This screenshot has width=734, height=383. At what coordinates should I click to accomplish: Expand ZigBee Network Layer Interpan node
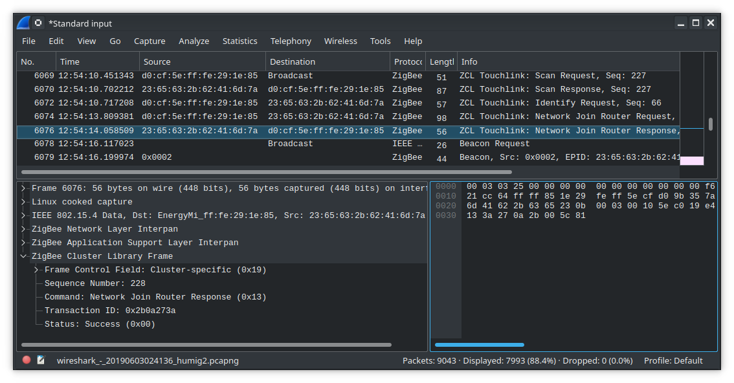(23, 228)
